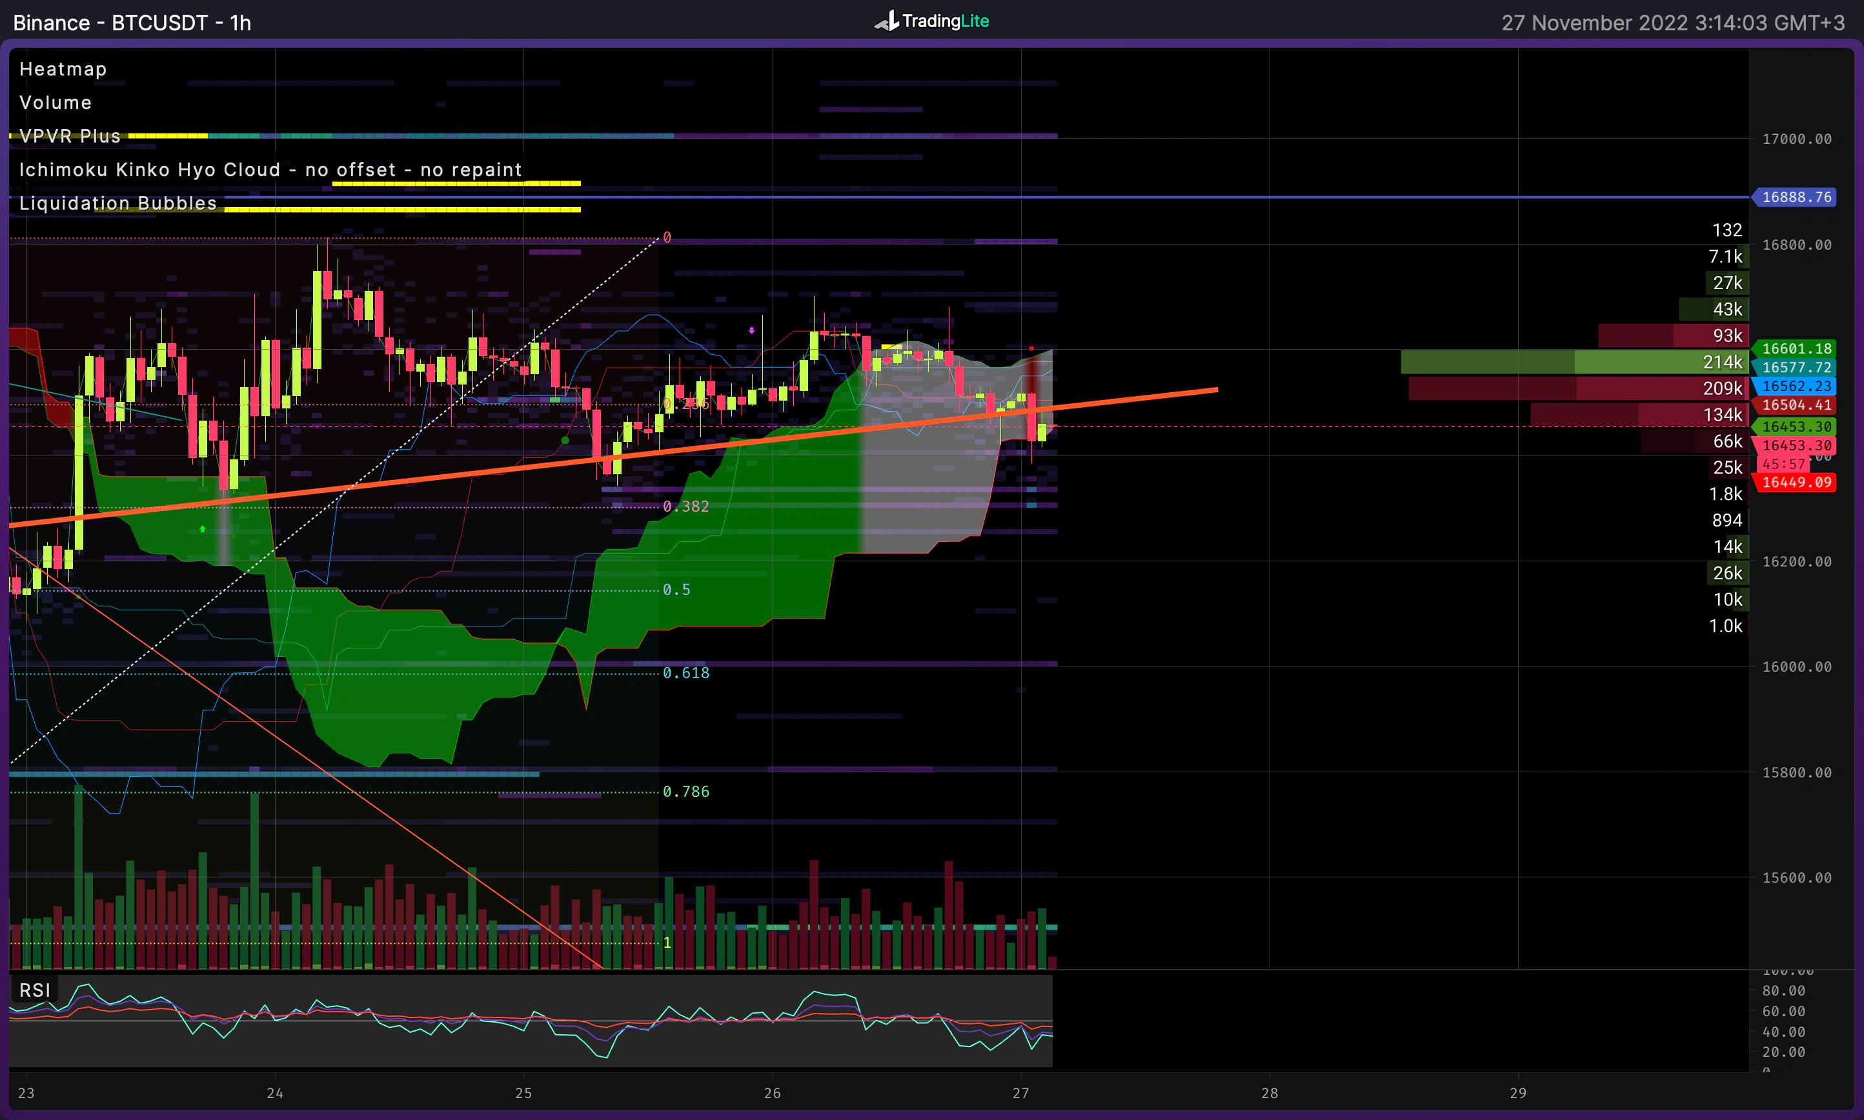Click the Fibonacci 0.5 level label
The width and height of the screenshot is (1864, 1120).
(x=676, y=590)
